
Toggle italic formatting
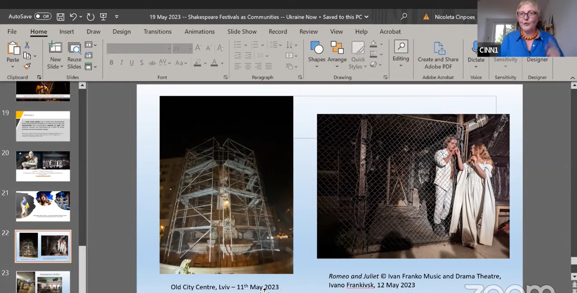tap(121, 63)
